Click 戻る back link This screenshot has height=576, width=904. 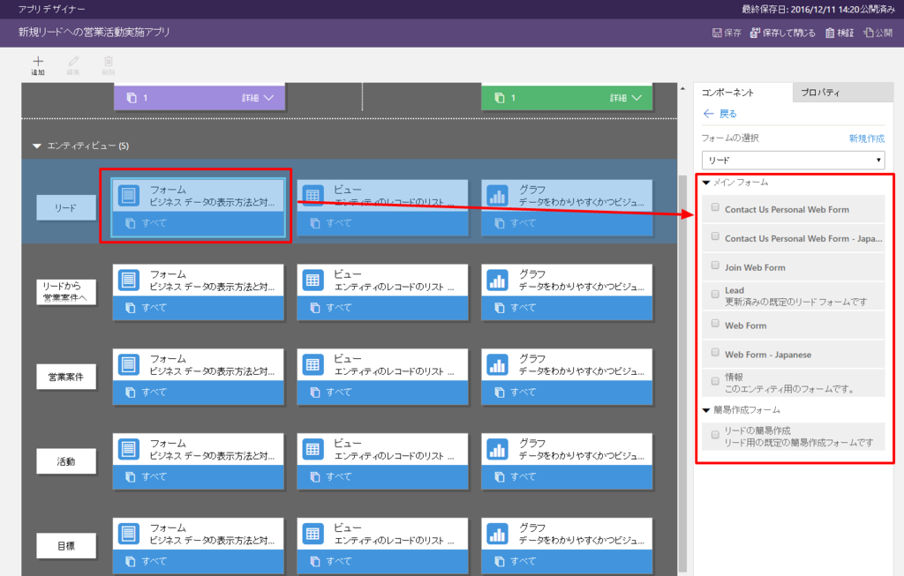point(720,114)
